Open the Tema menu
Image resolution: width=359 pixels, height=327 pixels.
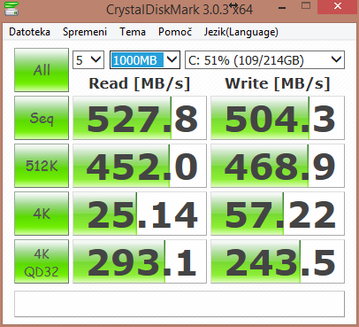tap(133, 32)
